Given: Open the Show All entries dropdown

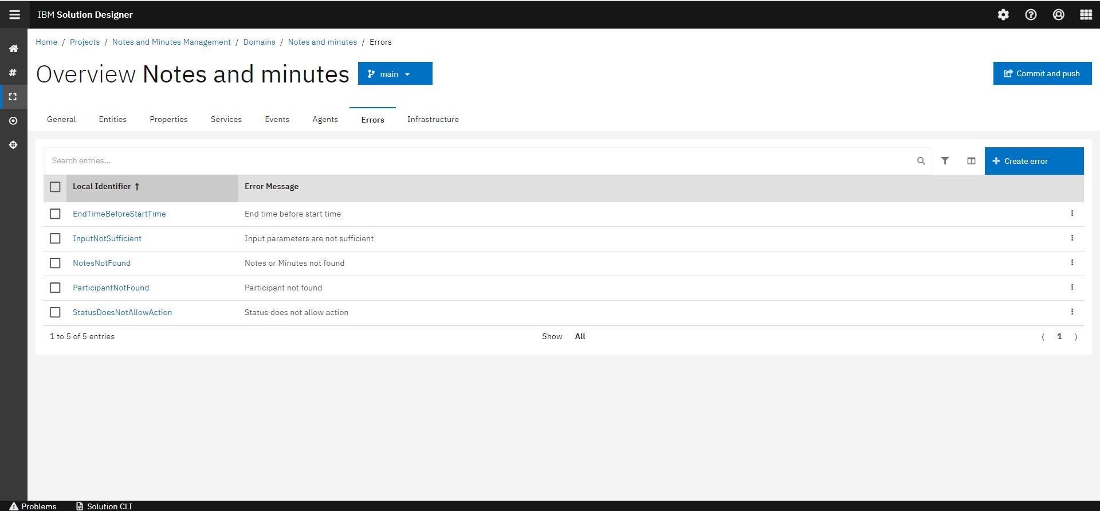Looking at the screenshot, I should tap(580, 337).
